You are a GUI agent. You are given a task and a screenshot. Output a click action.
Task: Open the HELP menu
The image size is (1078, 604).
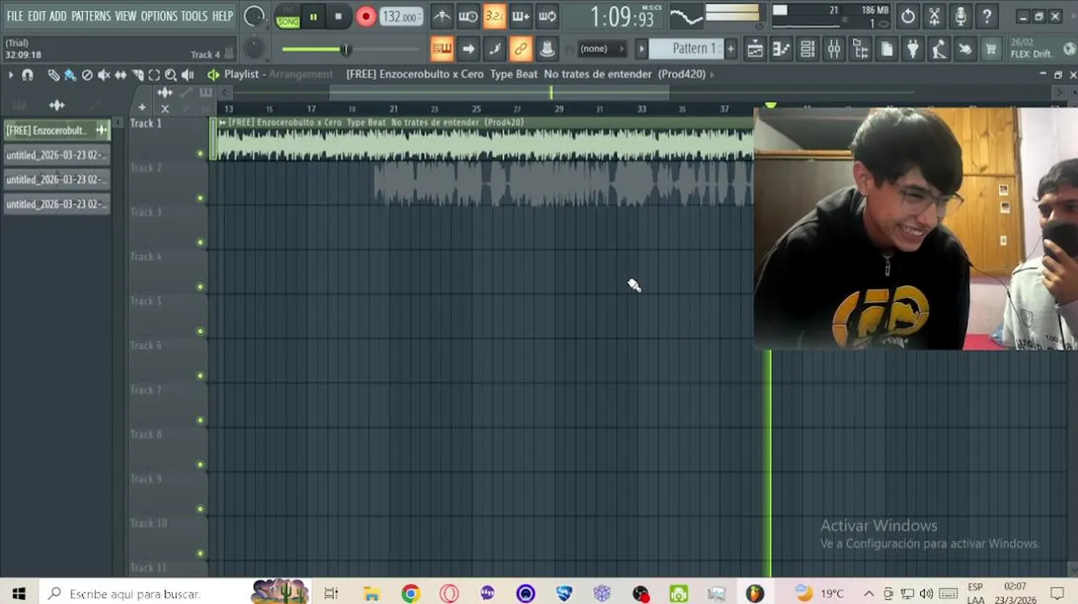tap(222, 16)
